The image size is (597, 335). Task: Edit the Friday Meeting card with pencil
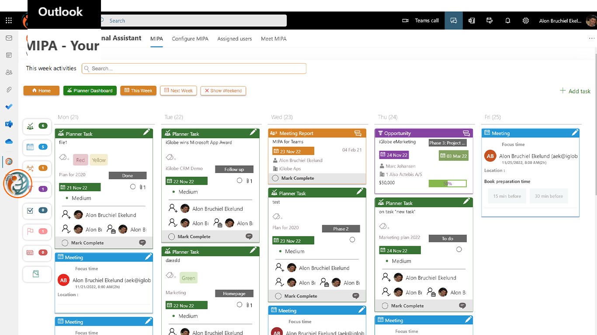[575, 132]
